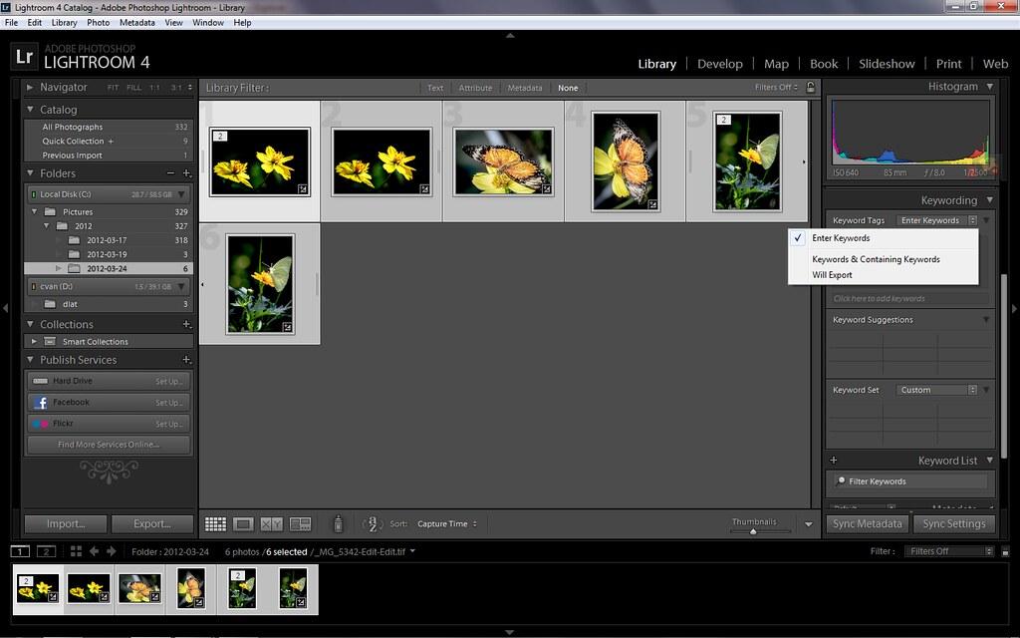The height and width of the screenshot is (638, 1020).
Task: Click the plus icon in Collections panel
Action: 186,325
